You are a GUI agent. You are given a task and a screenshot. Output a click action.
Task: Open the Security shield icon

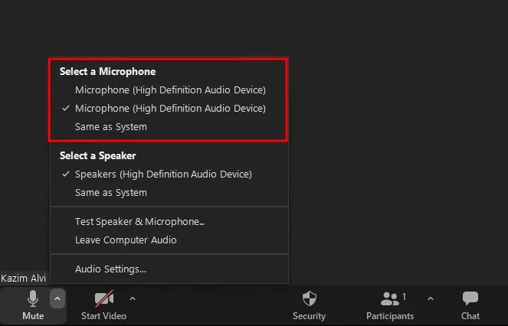[309, 298]
